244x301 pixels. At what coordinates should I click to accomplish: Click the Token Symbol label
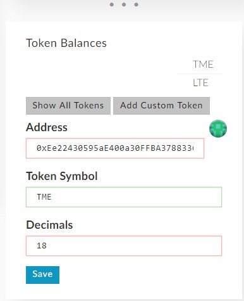62,176
